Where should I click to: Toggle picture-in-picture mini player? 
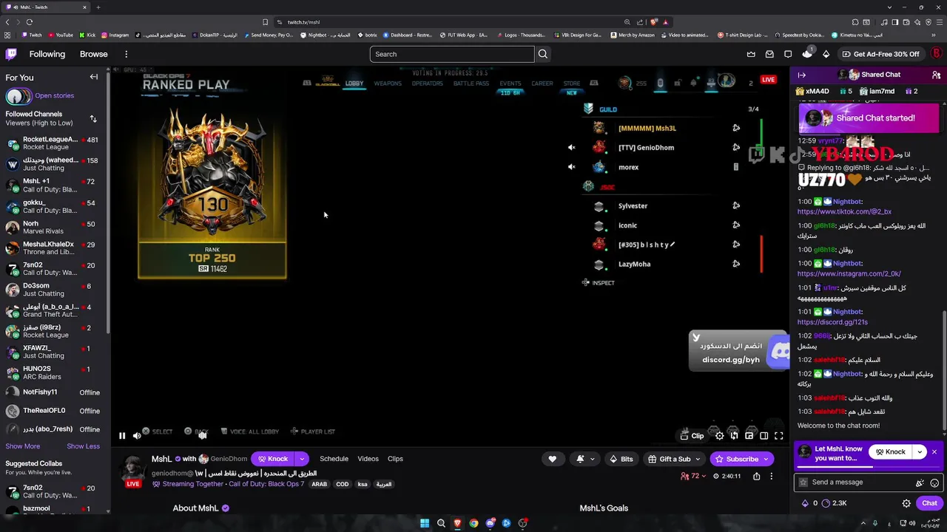pyautogui.click(x=749, y=436)
